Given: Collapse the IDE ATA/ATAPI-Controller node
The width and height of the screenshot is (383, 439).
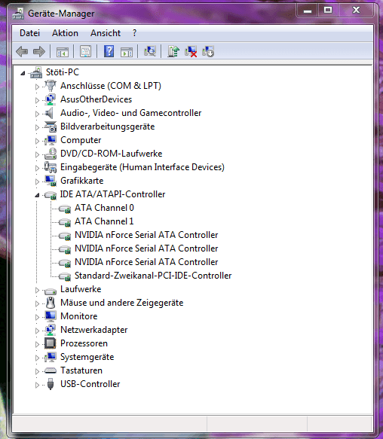Looking at the screenshot, I should (37, 195).
